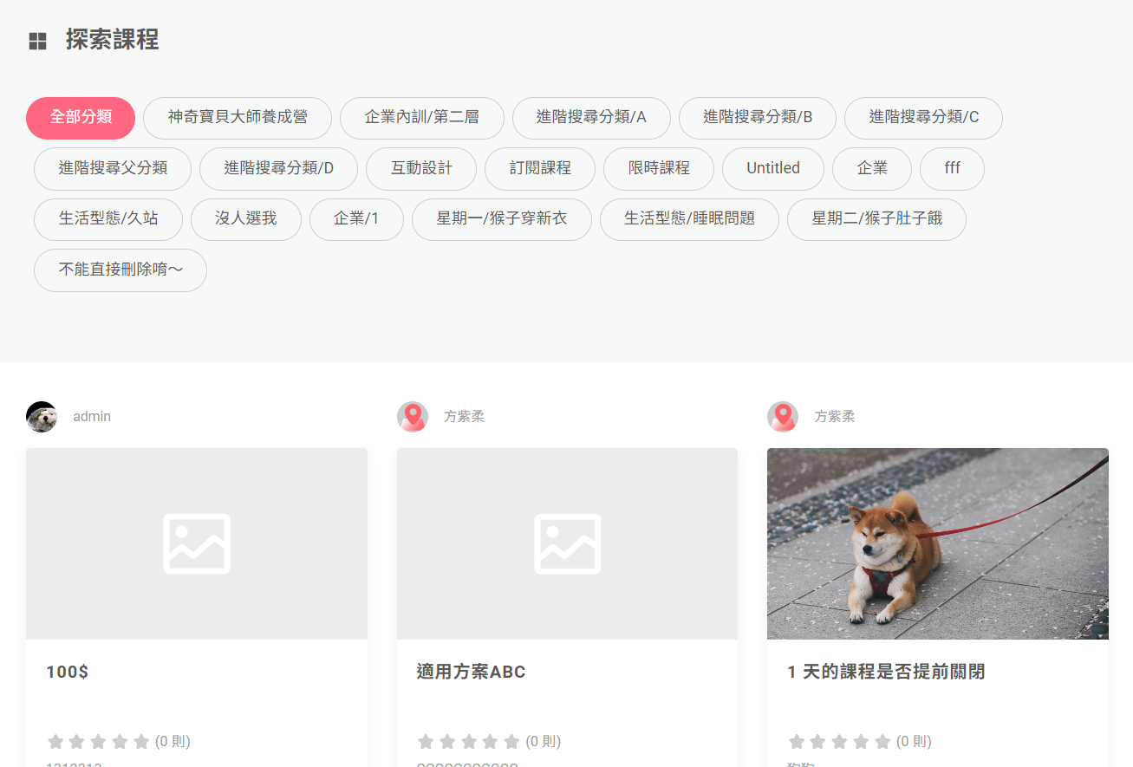Filter by 生活型態/久站 category

pos(108,219)
